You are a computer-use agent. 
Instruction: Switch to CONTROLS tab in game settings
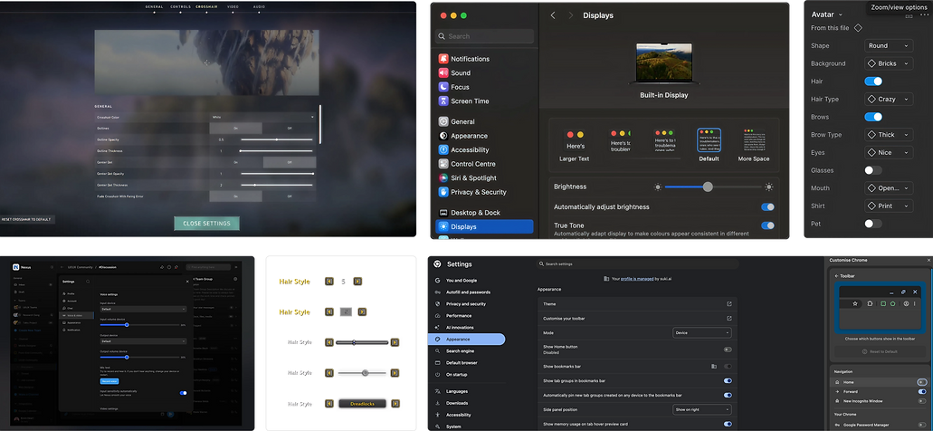pos(180,6)
